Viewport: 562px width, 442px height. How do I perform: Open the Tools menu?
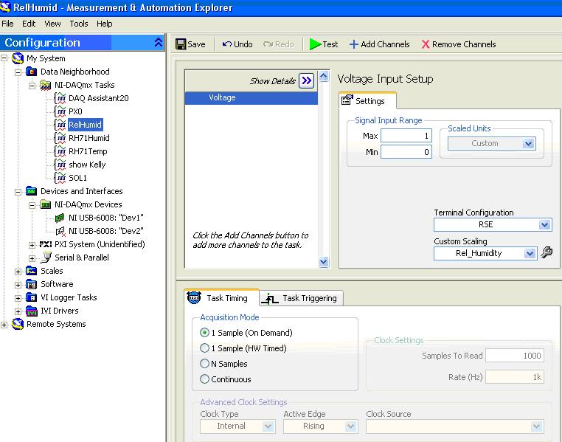coord(78,24)
